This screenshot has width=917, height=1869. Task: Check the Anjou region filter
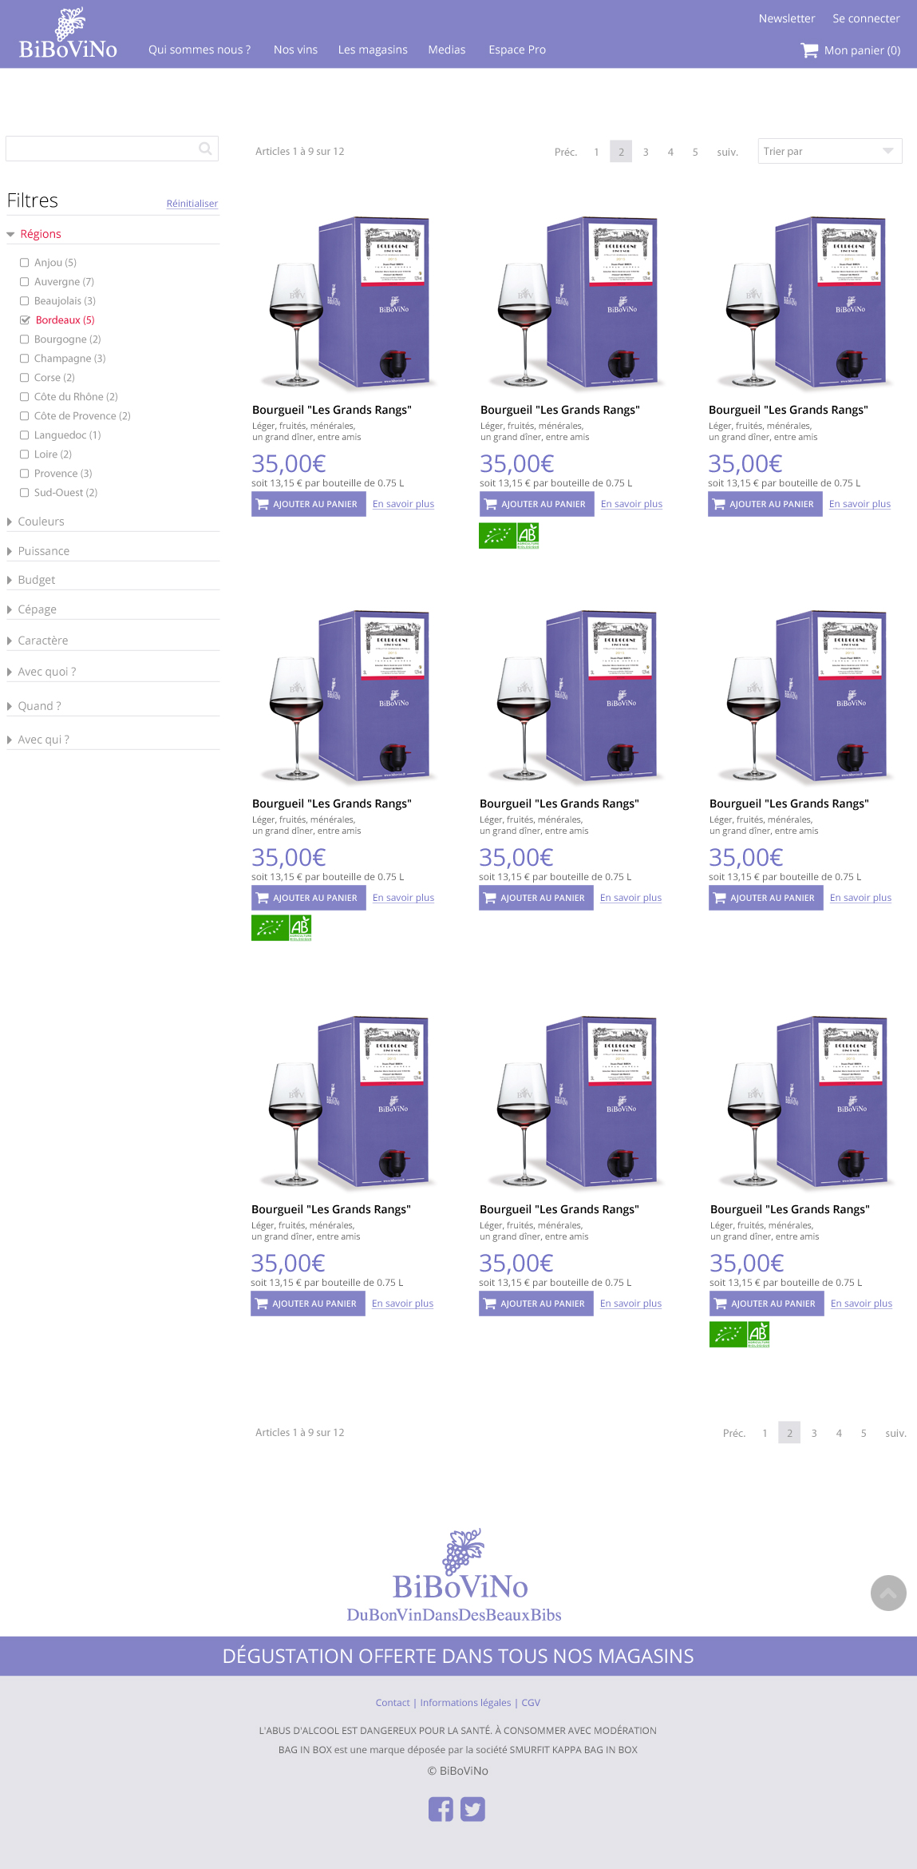click(x=25, y=263)
